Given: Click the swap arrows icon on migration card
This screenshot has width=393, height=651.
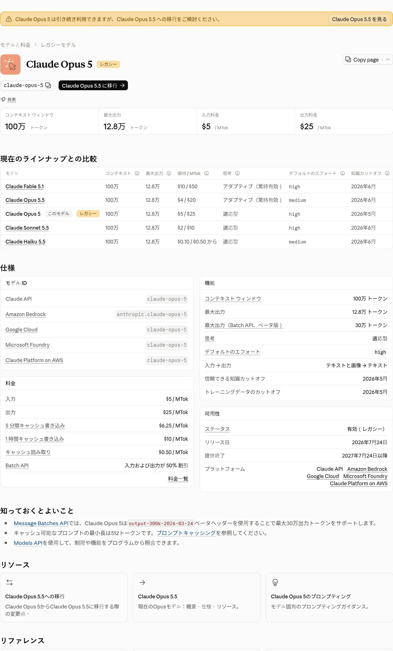Looking at the screenshot, I should click(x=10, y=582).
